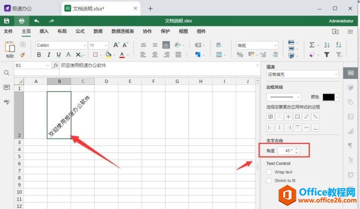Undo the last action
This screenshot has height=209, width=360.
(36, 21)
